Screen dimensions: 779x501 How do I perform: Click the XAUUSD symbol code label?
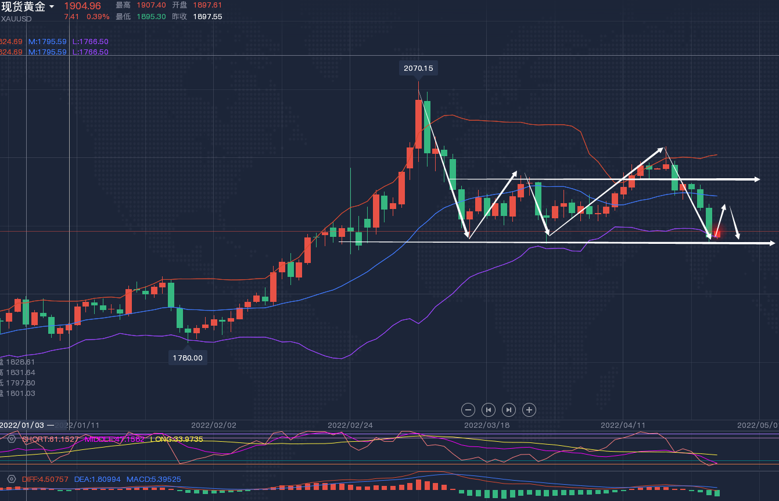(16, 19)
